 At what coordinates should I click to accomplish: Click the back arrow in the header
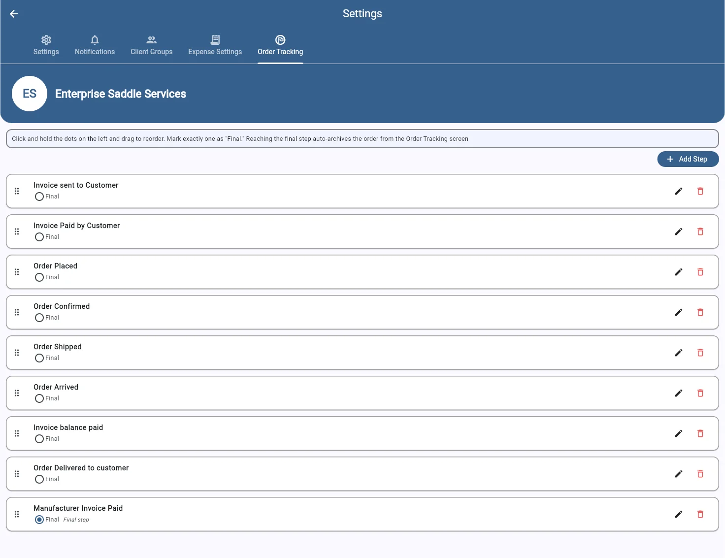click(x=13, y=14)
